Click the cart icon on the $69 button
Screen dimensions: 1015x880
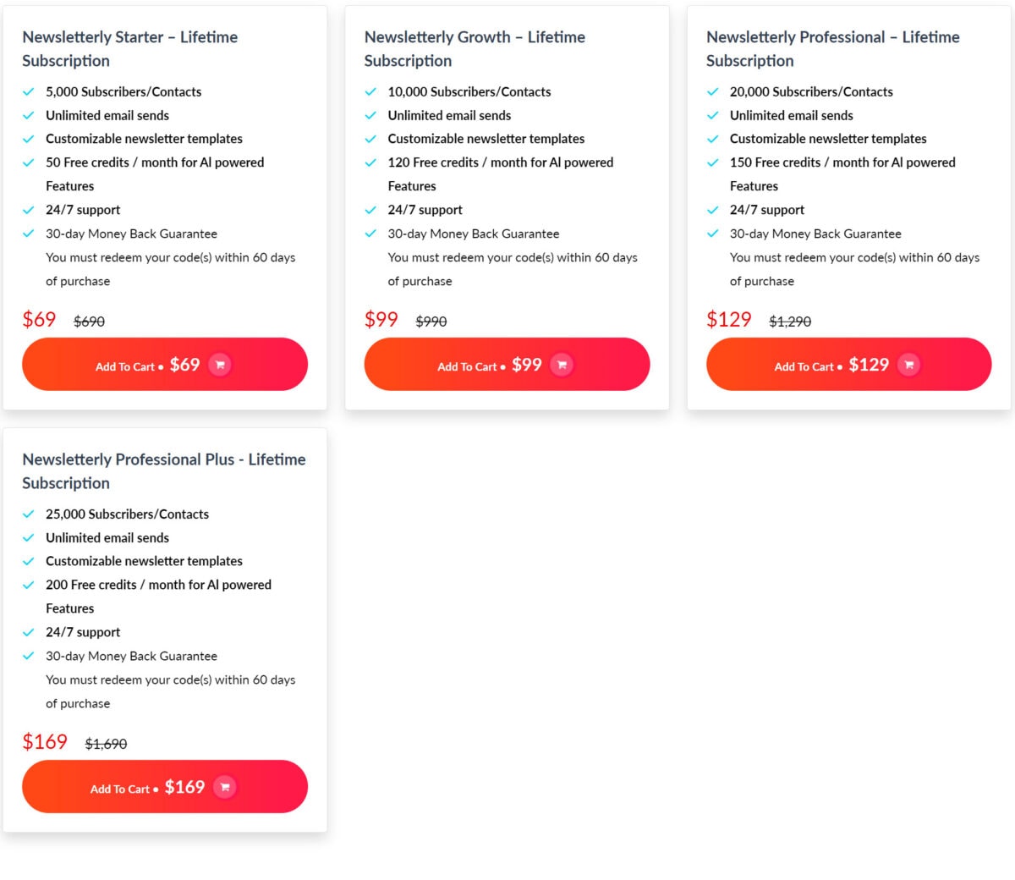coord(220,365)
